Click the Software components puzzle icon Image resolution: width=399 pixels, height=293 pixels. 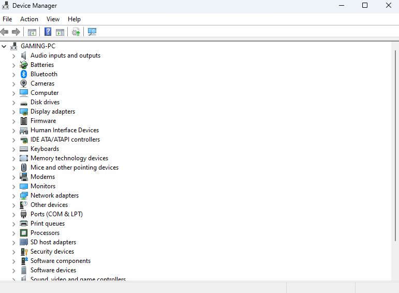[x=24, y=261]
